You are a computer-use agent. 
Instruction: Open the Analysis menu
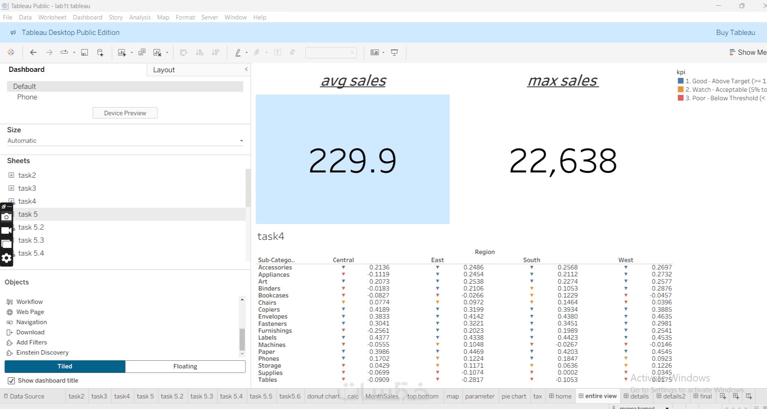[140, 17]
